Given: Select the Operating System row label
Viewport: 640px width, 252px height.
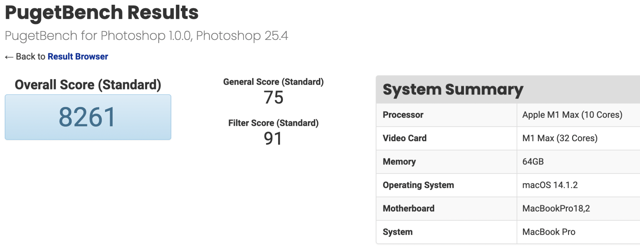Looking at the screenshot, I should (x=418, y=185).
